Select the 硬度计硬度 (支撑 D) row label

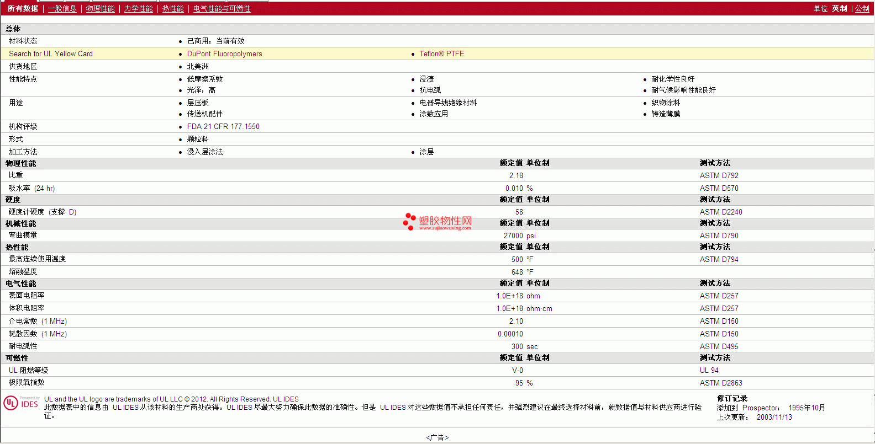[43, 212]
